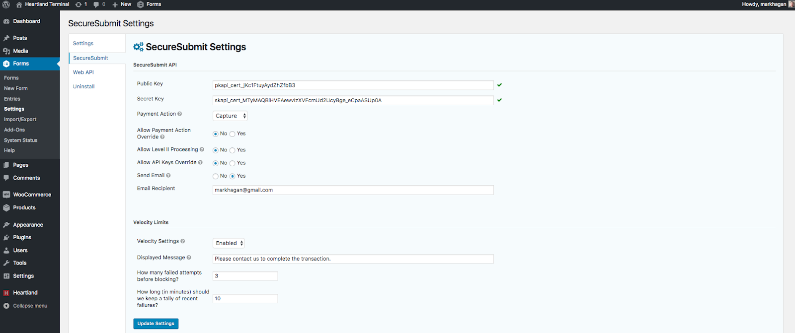Image resolution: width=795 pixels, height=333 pixels.
Task: Open Posts pin icon in sidebar
Action: point(6,38)
